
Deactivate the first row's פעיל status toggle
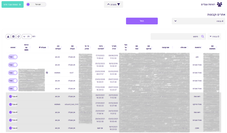pos(13,57)
